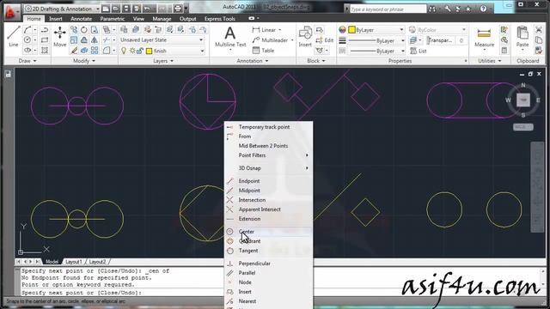Screen dimensions: 550x309
Task: Open the Unsaved Layer State dropdown
Action: click(162, 40)
